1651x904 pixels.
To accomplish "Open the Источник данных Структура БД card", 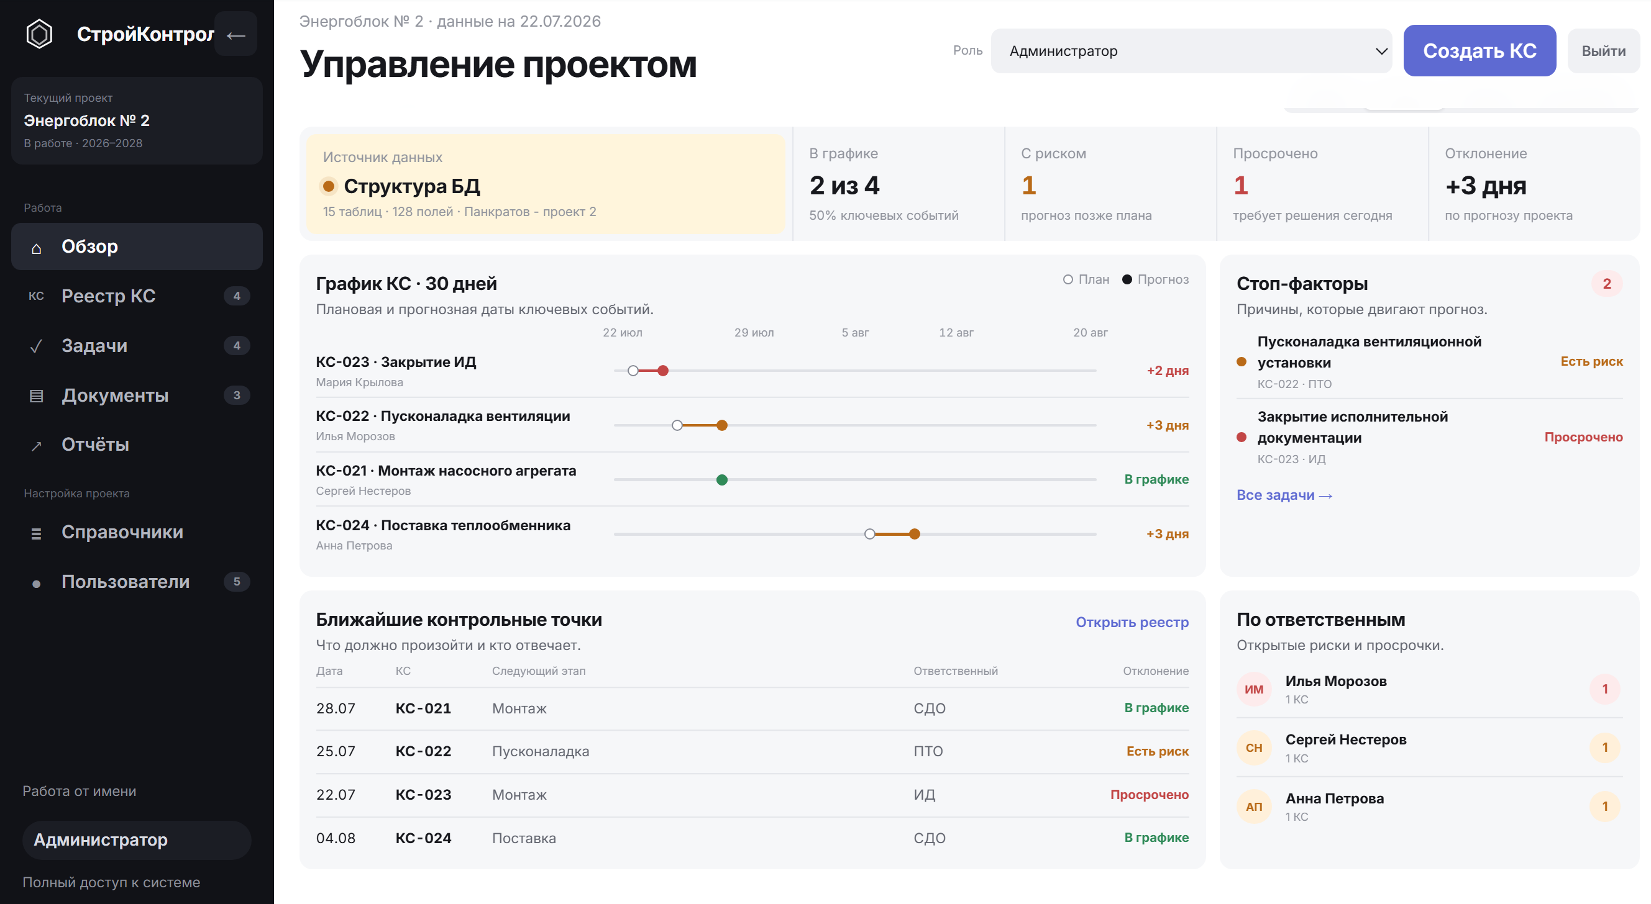I will 546,184.
